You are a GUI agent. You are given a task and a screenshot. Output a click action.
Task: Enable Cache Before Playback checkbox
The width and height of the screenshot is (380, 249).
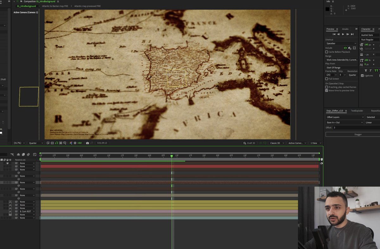pos(327,52)
